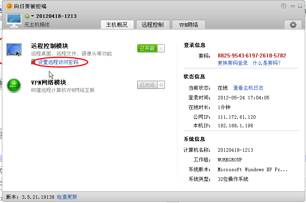Click the remote control module icon
Screen dimensions: 306x203
14,50
